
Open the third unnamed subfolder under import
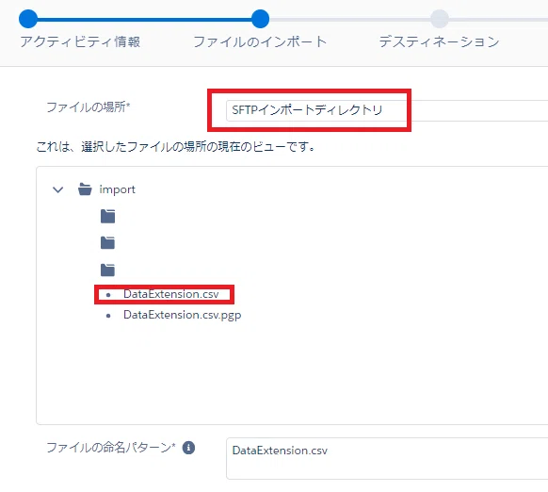click(x=107, y=270)
